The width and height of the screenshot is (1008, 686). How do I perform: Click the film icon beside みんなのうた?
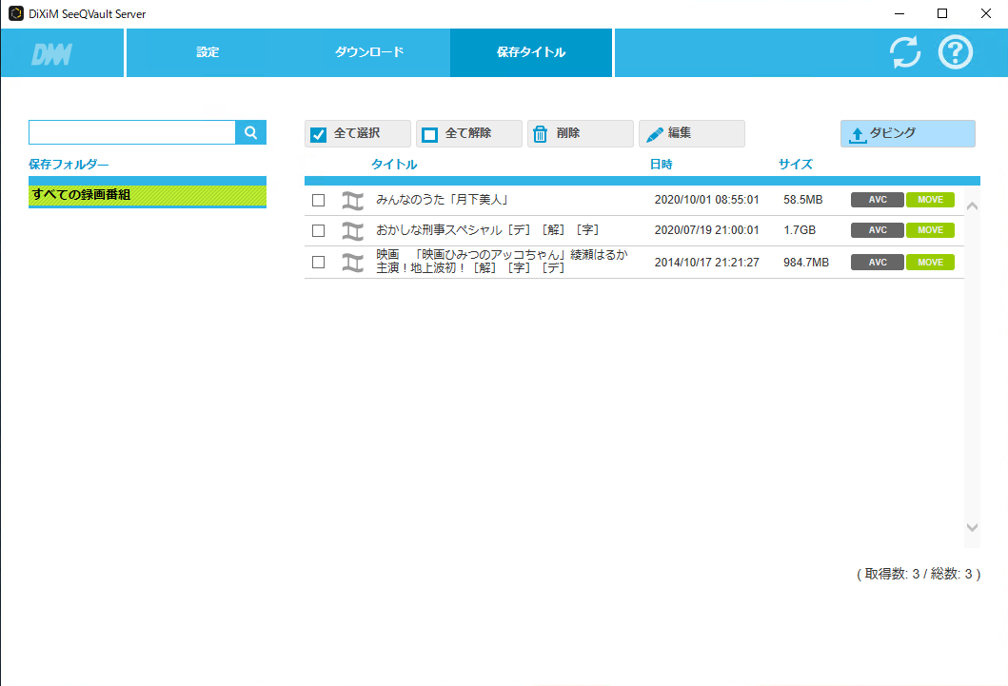click(x=353, y=200)
